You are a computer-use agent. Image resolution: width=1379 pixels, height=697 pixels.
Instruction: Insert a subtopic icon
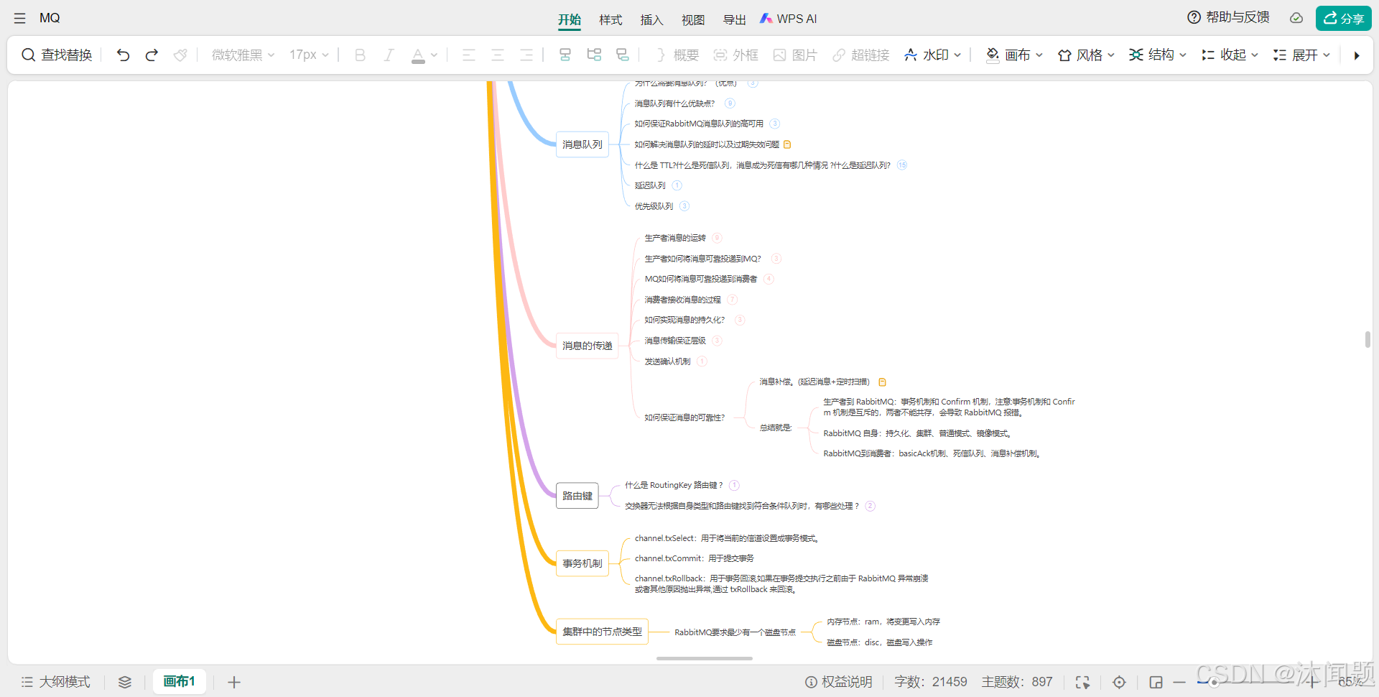594,55
